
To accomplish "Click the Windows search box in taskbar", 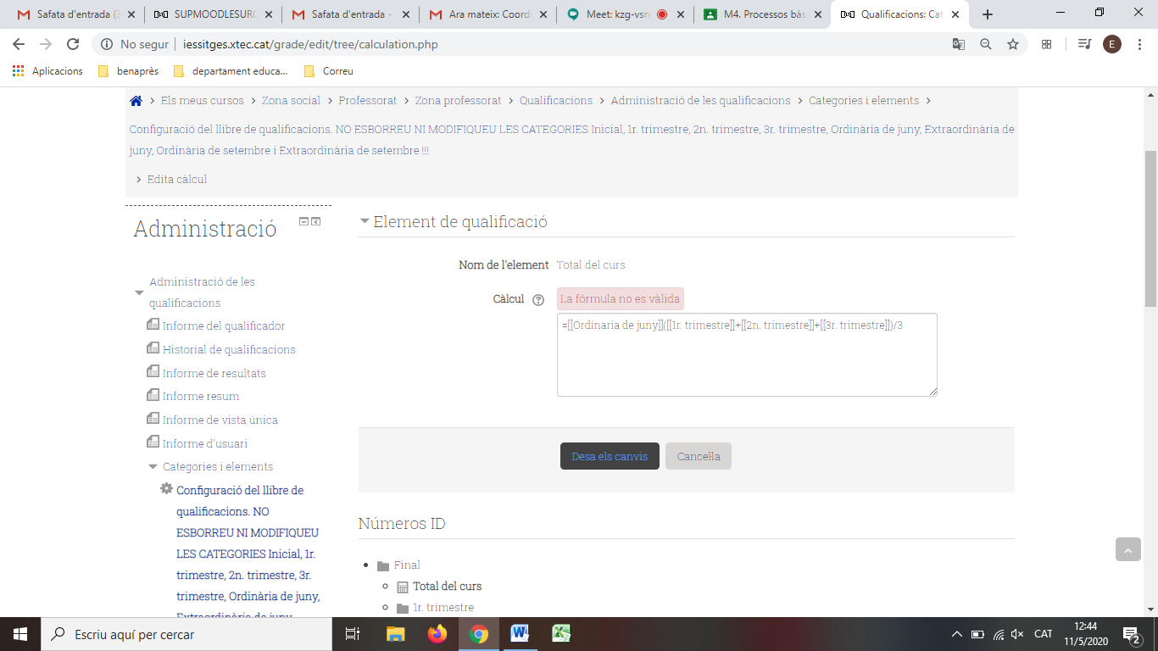I will 187,634.
